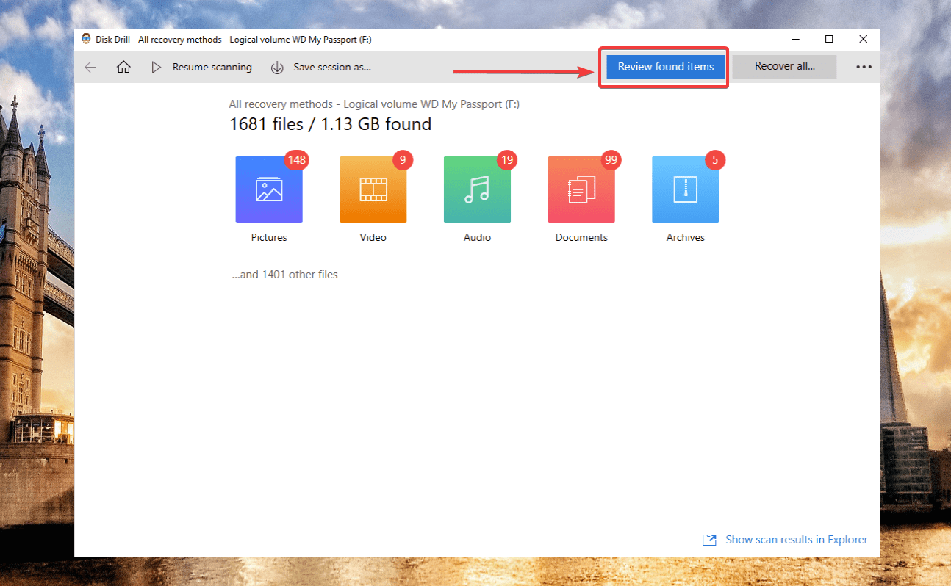Click the Audio label under the tile
951x586 pixels.
click(x=477, y=237)
